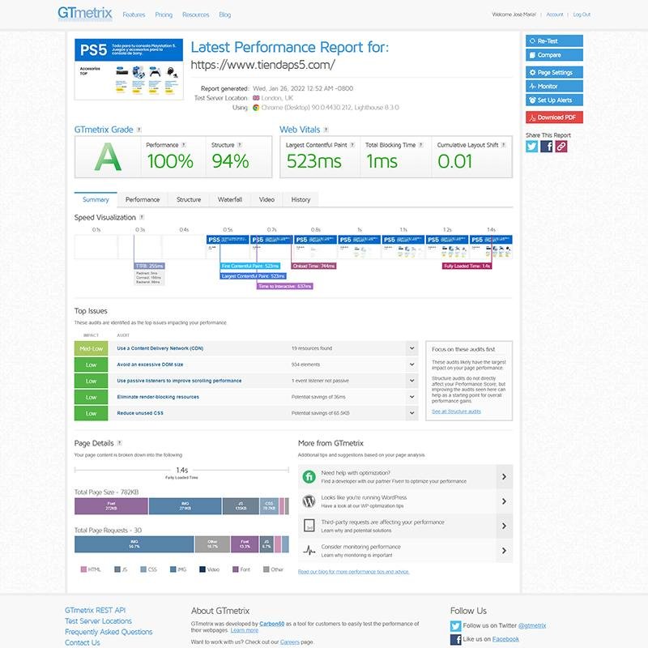Click the PS5 site screenshot thumbnail
This screenshot has height=648, width=648.
pyautogui.click(x=129, y=69)
